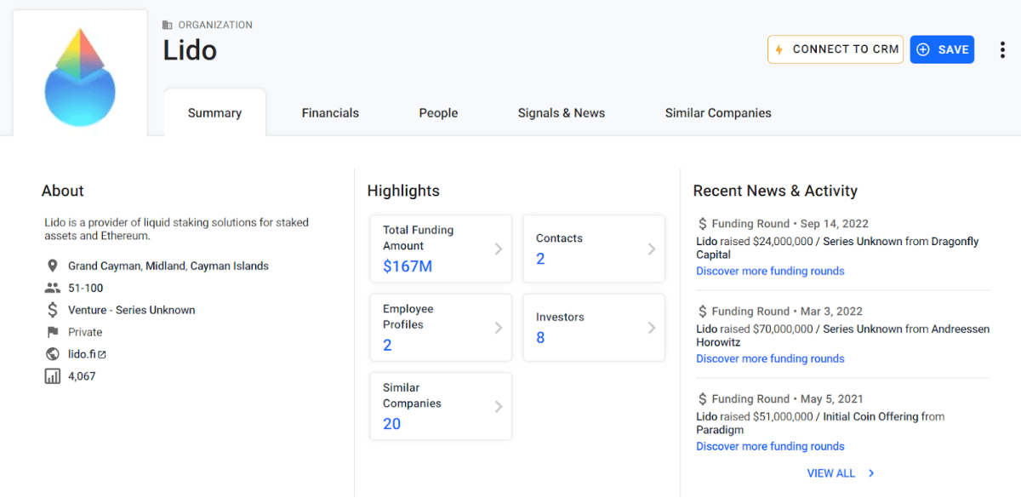Expand the Investors card chevron
Screen dimensions: 1021x498
(652, 328)
